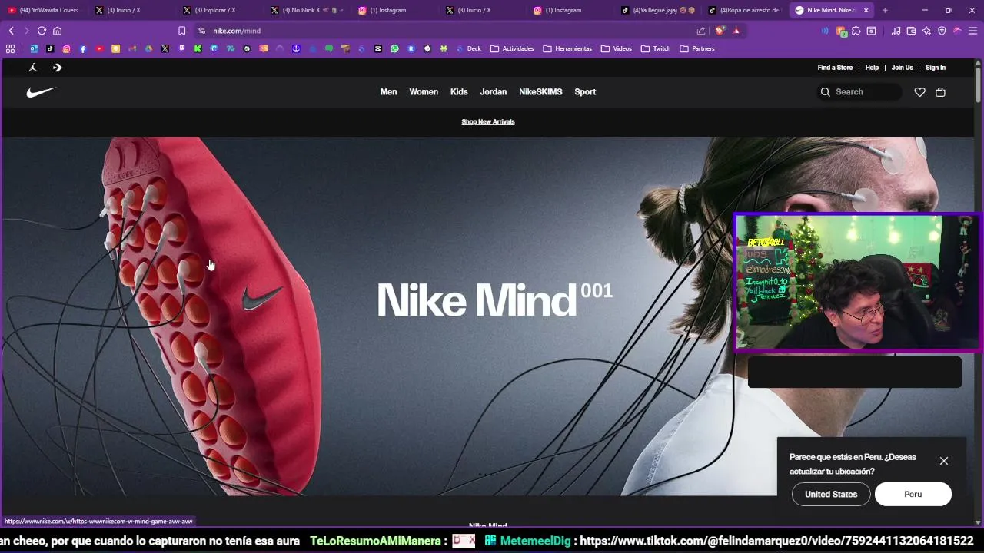
Task: Expand the Actividades bookmarks folder
Action: [512, 48]
